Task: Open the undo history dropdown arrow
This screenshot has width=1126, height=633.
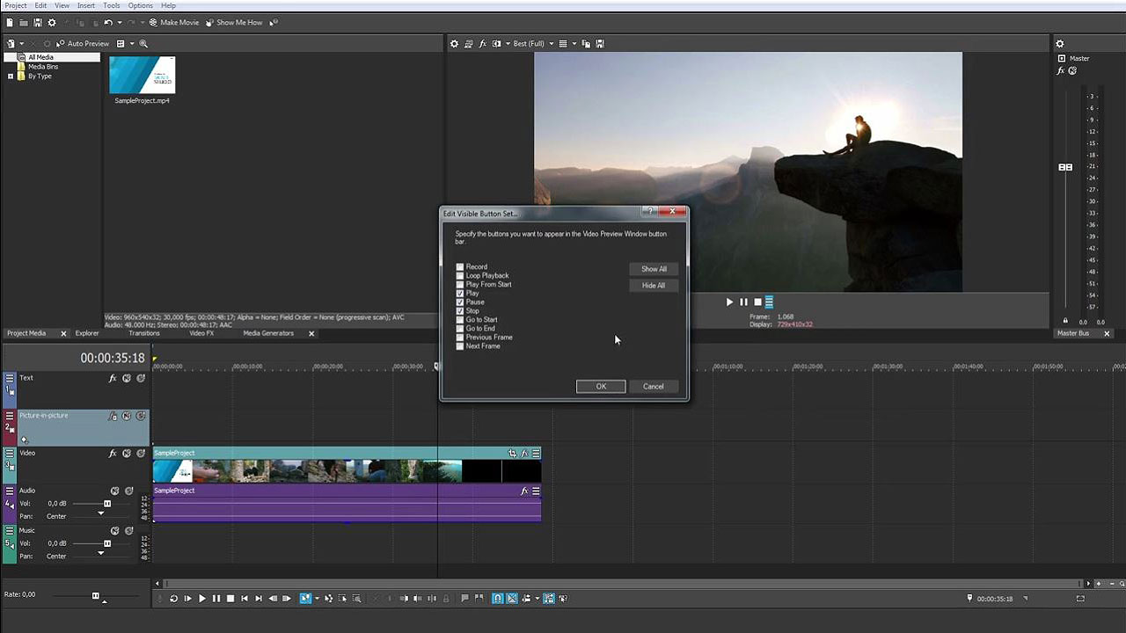Action: 119,22
